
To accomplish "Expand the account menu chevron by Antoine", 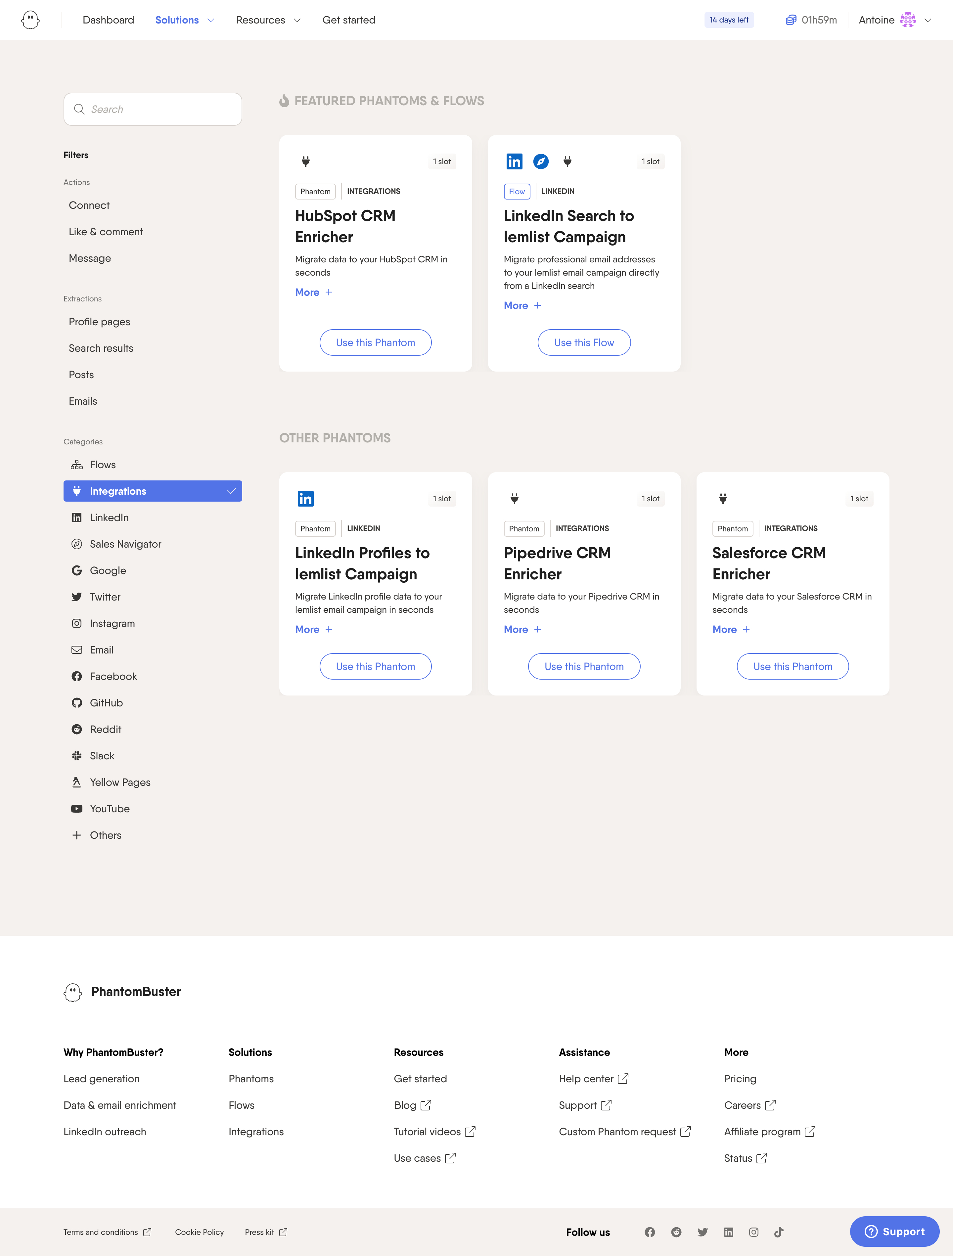I will click(x=928, y=20).
